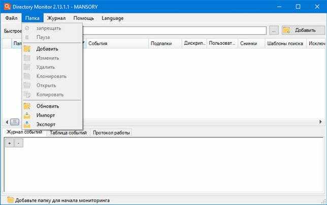Image resolution: width=327 pixels, height=205 pixels.
Task: Maximize the Directory Monitor window
Action: click(x=298, y=7)
